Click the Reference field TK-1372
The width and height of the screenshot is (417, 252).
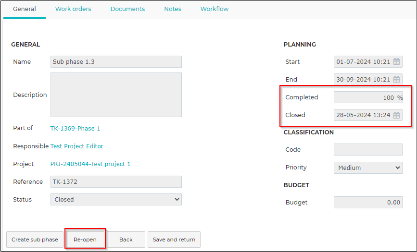pyautogui.click(x=116, y=181)
